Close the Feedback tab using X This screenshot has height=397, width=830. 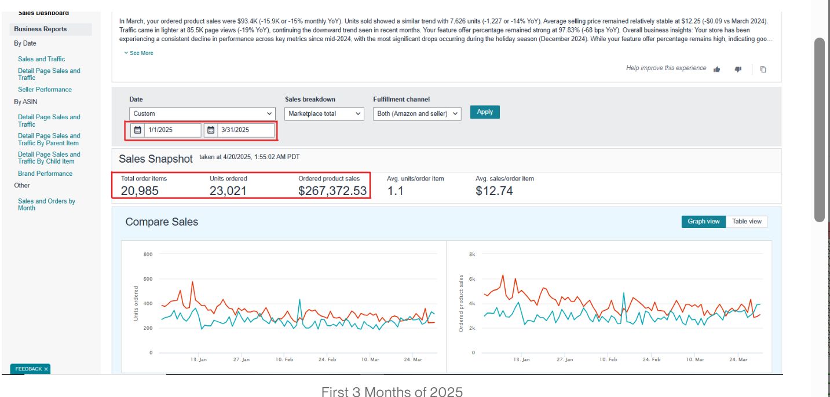[46, 369]
